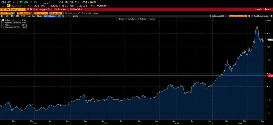Open the Zoom magnifier tool
The height and width of the screenshot is (125, 273).
(x=151, y=19)
